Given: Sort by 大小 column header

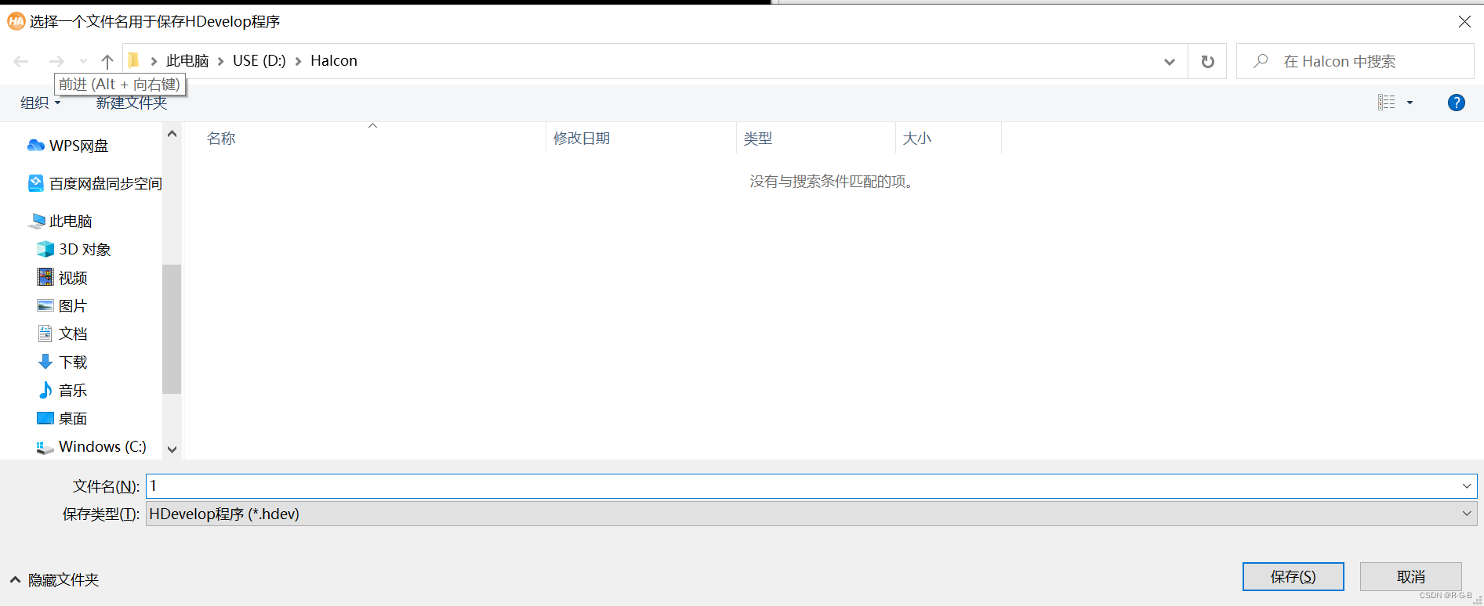Looking at the screenshot, I should point(917,139).
